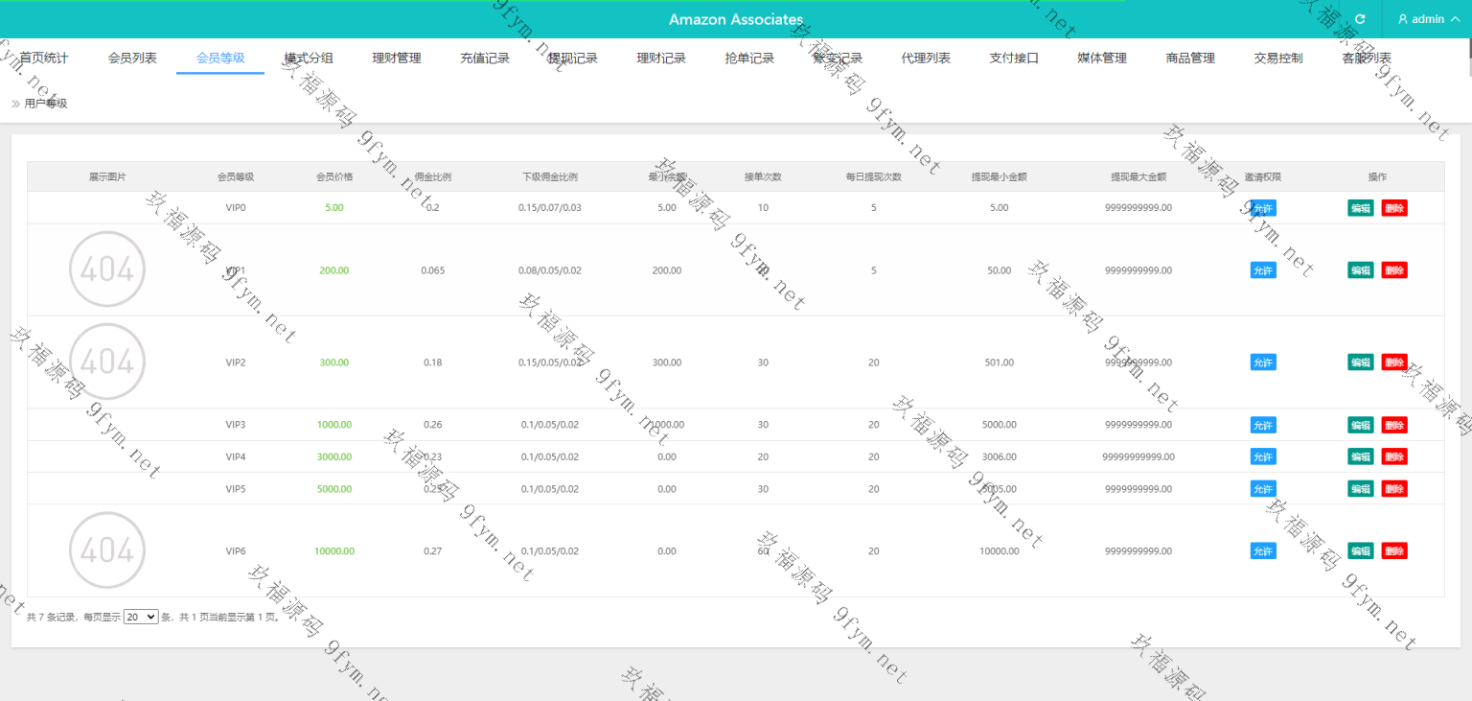The height and width of the screenshot is (701, 1472).
Task: Go to the 媒体管理 tab
Action: (x=1102, y=58)
